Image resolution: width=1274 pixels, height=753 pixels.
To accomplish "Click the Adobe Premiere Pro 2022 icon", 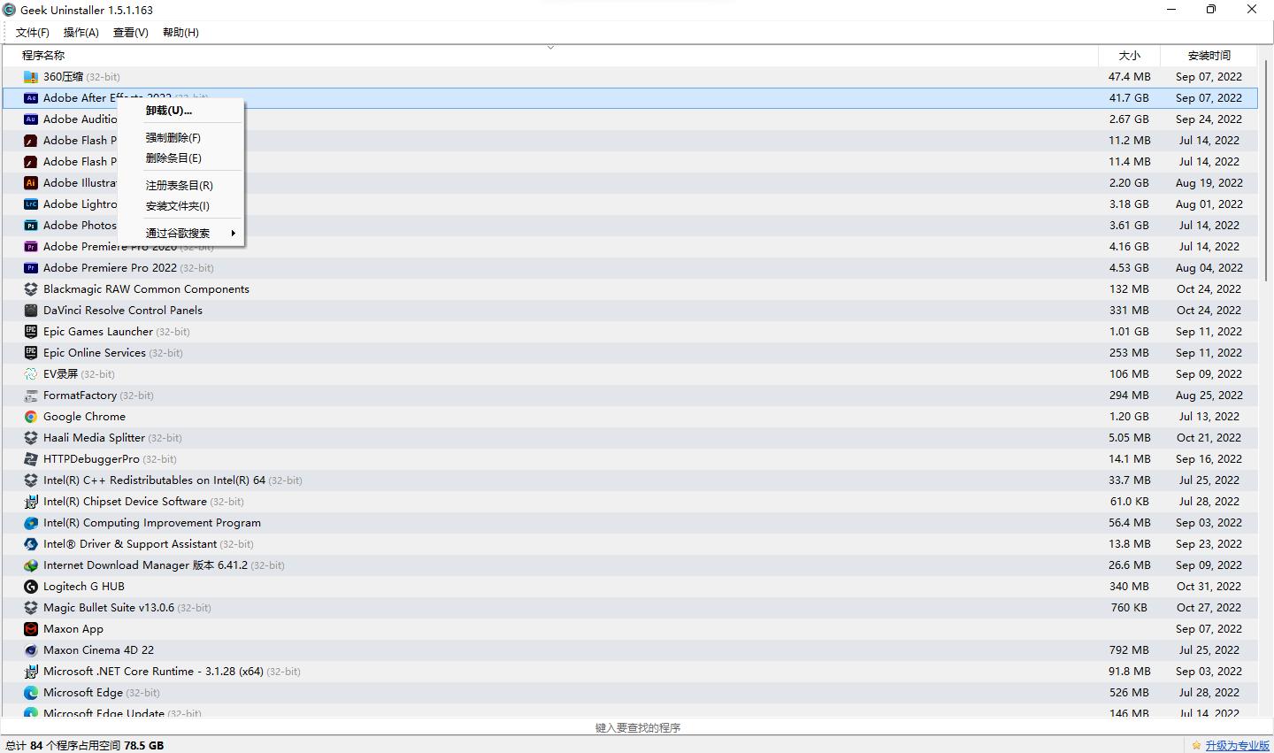I will pos(31,268).
